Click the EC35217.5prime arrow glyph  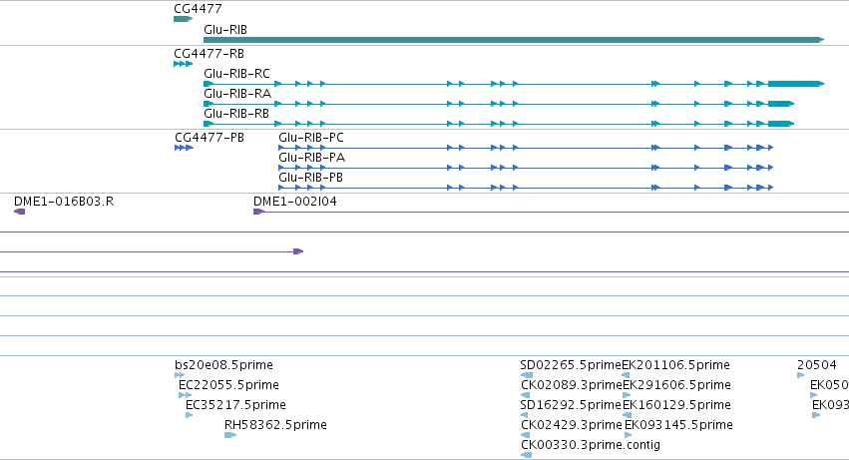[x=189, y=415]
